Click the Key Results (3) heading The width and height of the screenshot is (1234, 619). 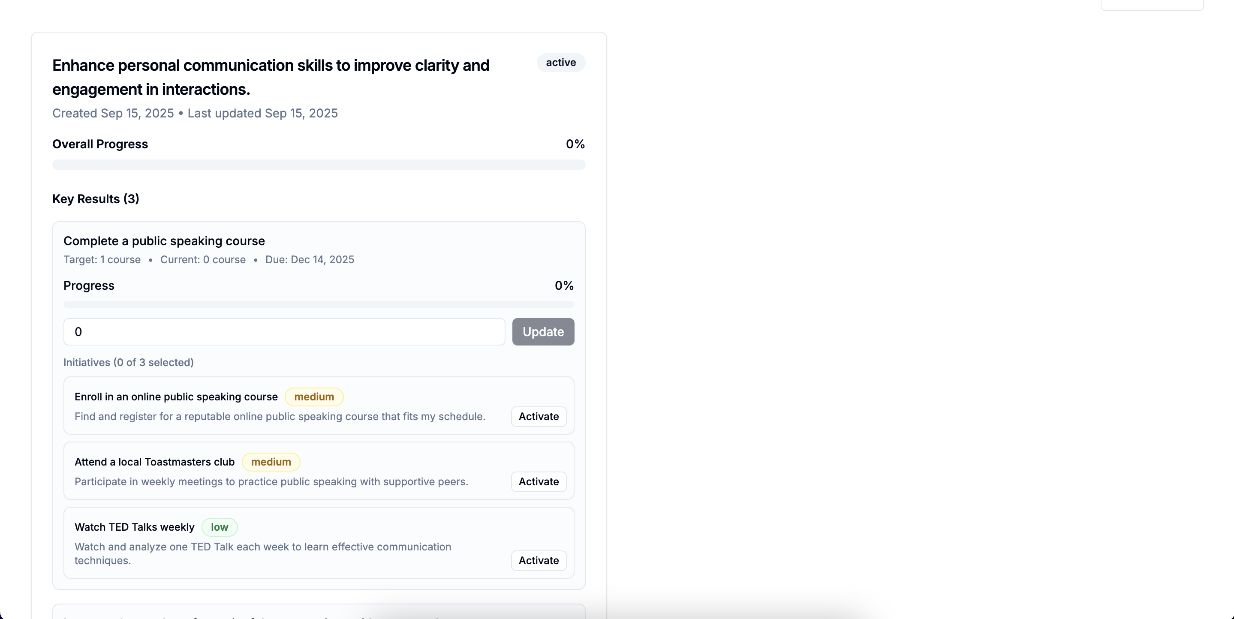(x=95, y=199)
